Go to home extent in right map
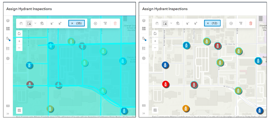268x121 pixels. (155, 34)
